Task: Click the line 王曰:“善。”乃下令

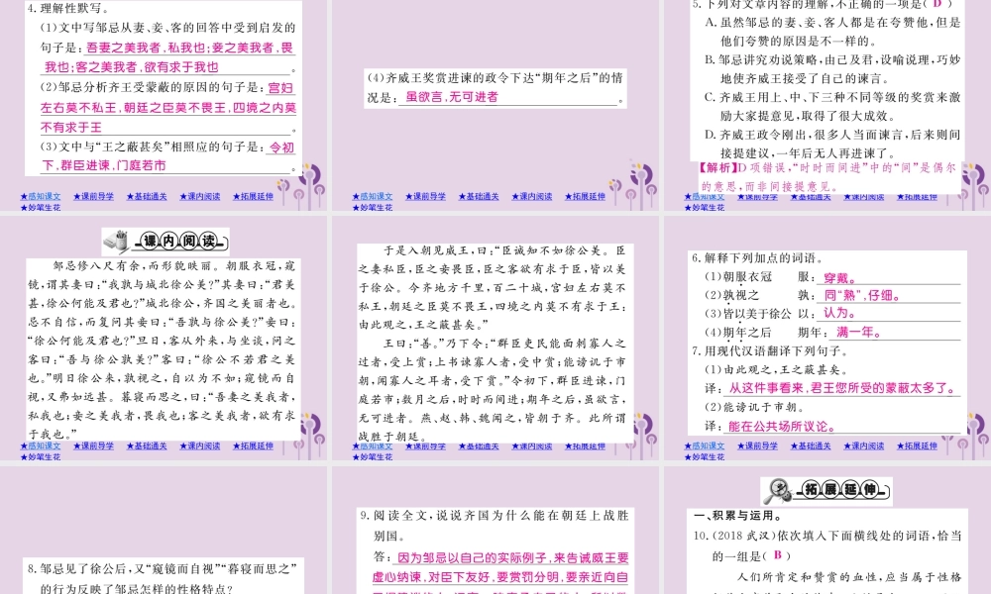Action: click(x=505, y=344)
